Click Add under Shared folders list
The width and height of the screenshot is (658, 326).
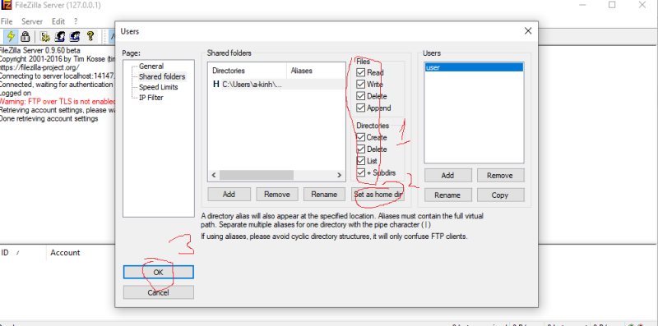click(229, 195)
